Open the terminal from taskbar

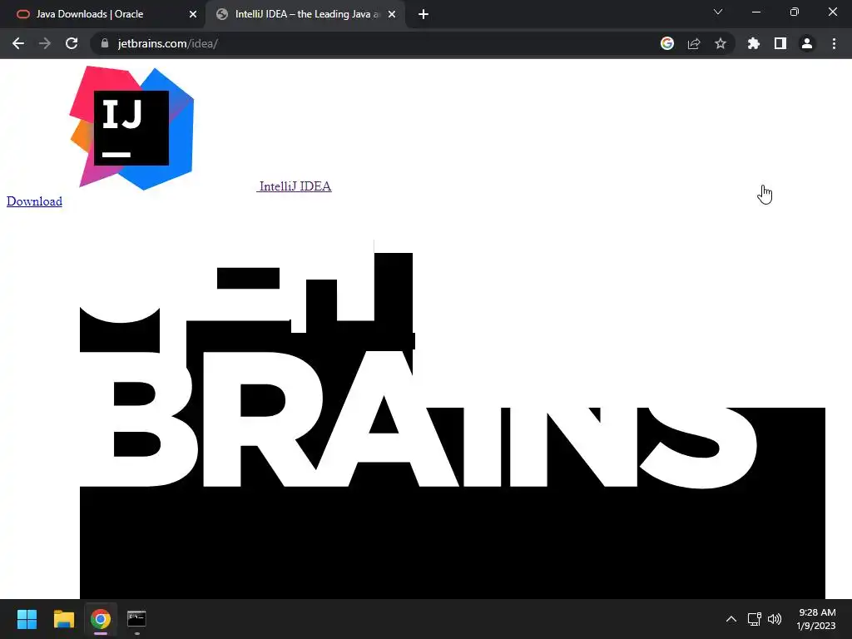[136, 619]
